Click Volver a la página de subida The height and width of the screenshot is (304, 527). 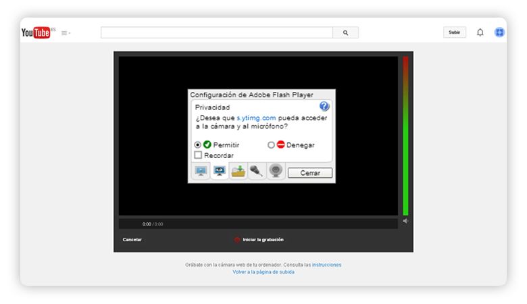pos(263,272)
